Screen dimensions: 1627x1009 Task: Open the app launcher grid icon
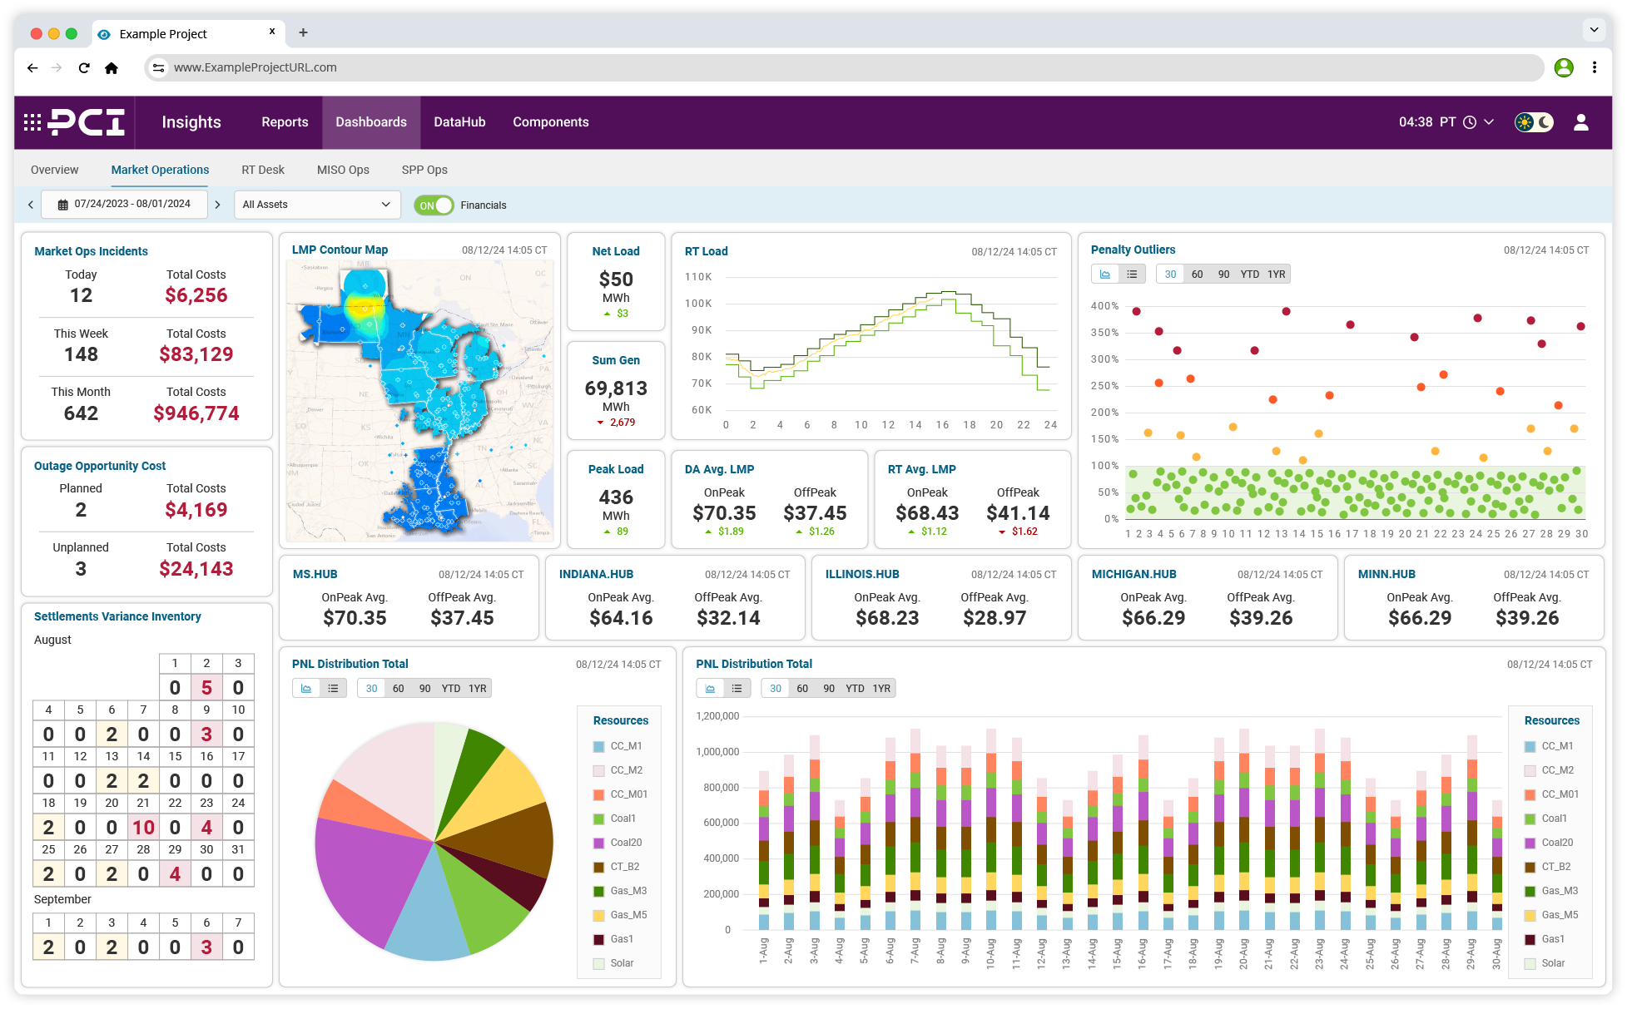point(31,122)
